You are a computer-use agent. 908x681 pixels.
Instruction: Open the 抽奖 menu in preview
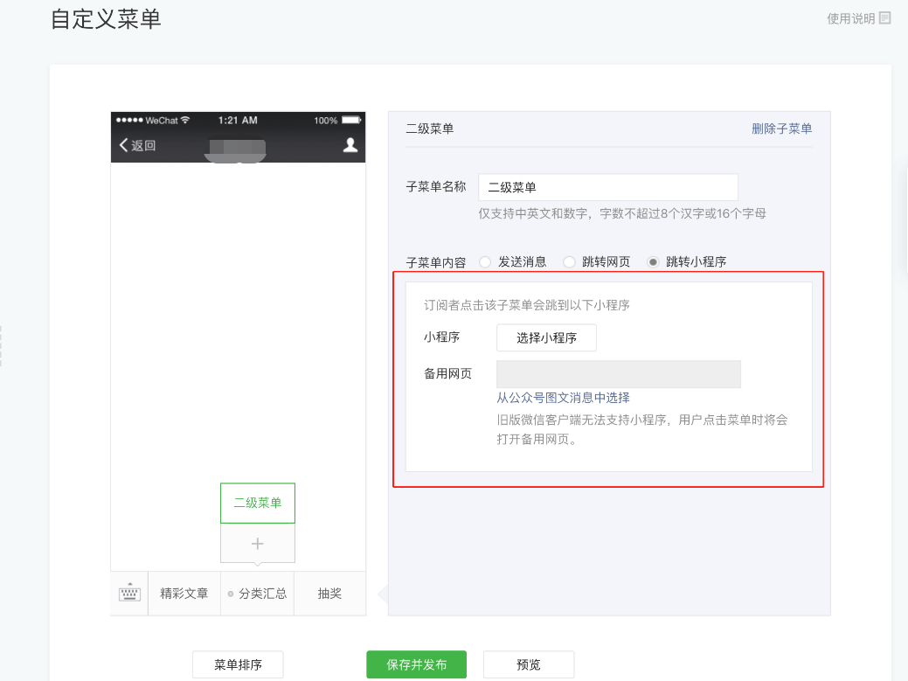329,594
